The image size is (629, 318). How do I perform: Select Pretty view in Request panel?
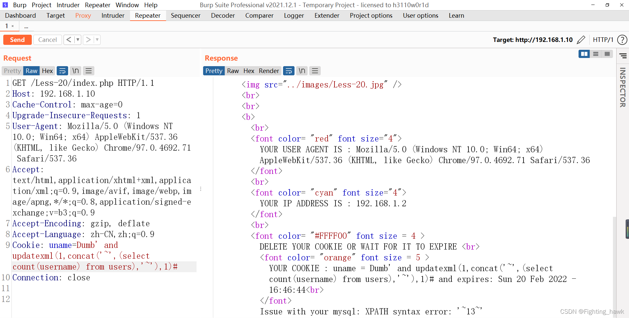[12, 71]
